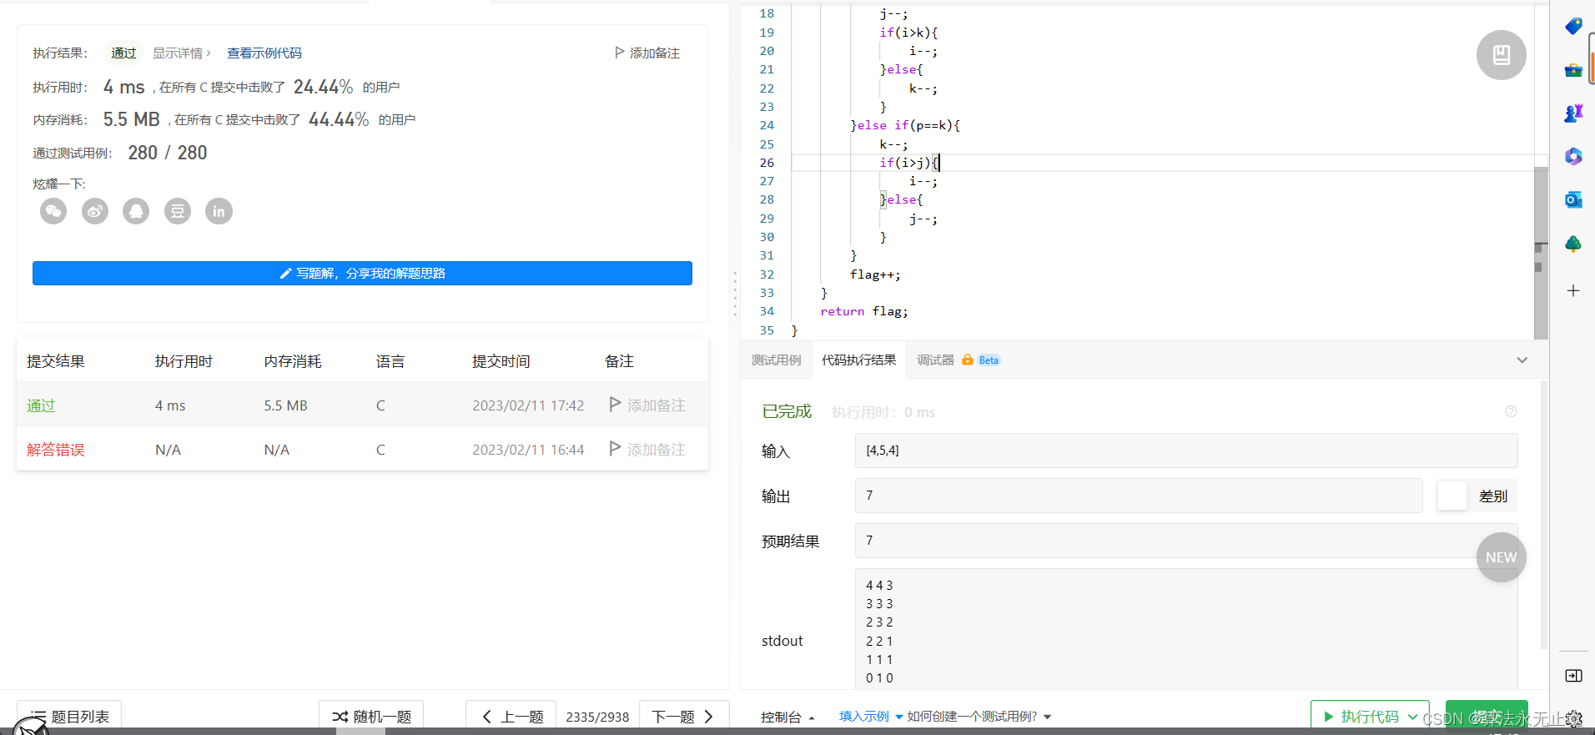
Task: Share result via the WeChat icon
Action: (53, 211)
